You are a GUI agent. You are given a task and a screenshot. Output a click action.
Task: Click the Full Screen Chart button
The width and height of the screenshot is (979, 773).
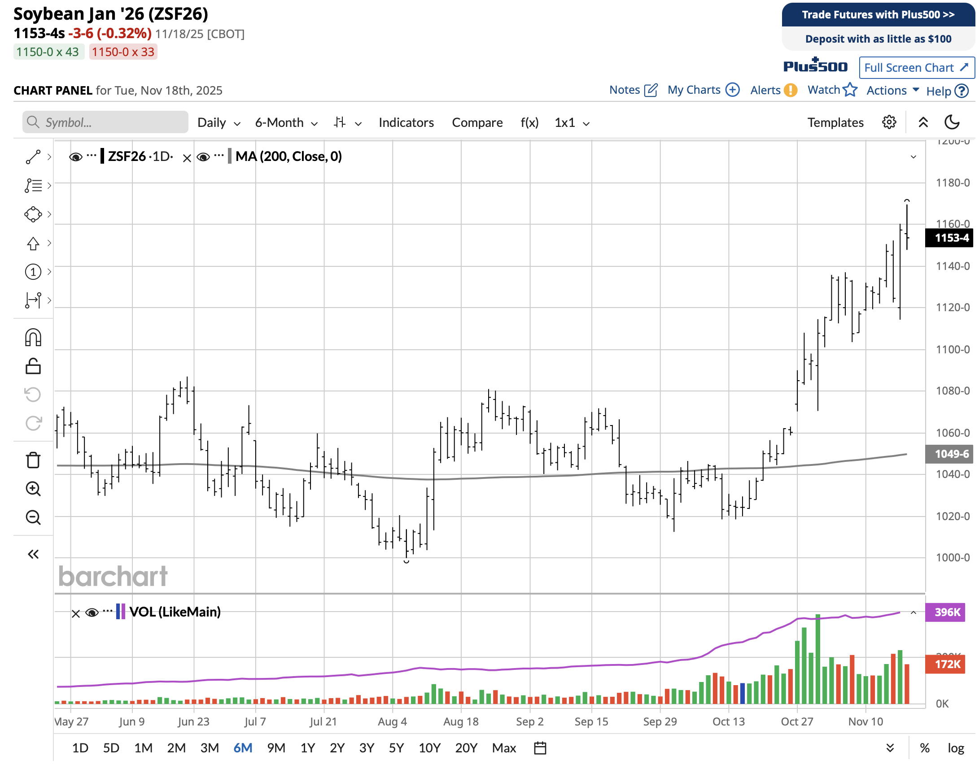[917, 68]
